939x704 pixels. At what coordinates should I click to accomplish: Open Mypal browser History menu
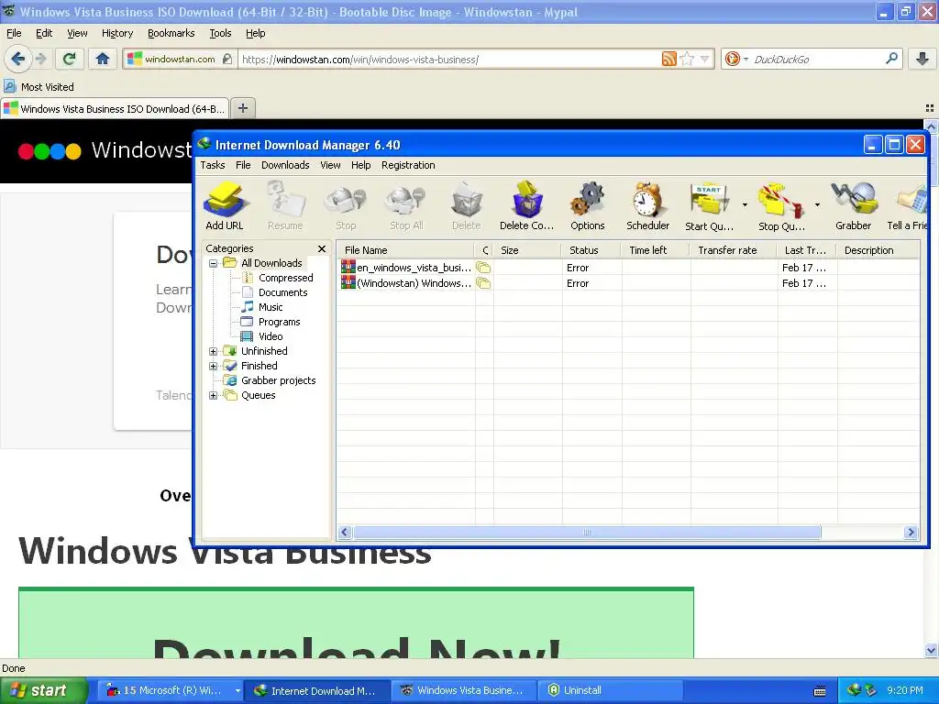tap(117, 34)
